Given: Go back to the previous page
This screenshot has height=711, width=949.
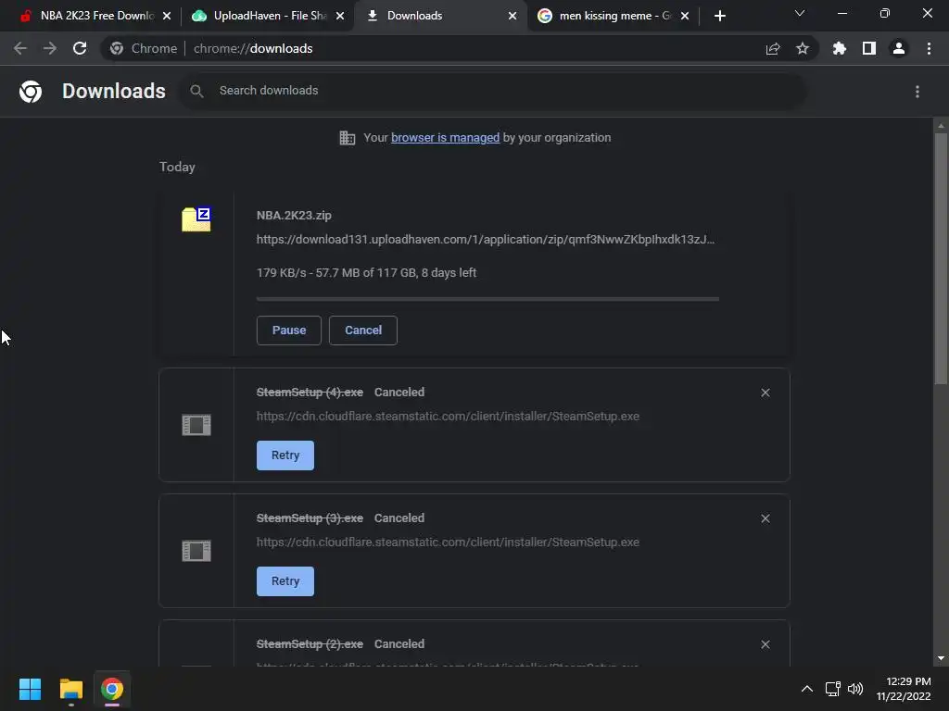Looking at the screenshot, I should pyautogui.click(x=20, y=48).
